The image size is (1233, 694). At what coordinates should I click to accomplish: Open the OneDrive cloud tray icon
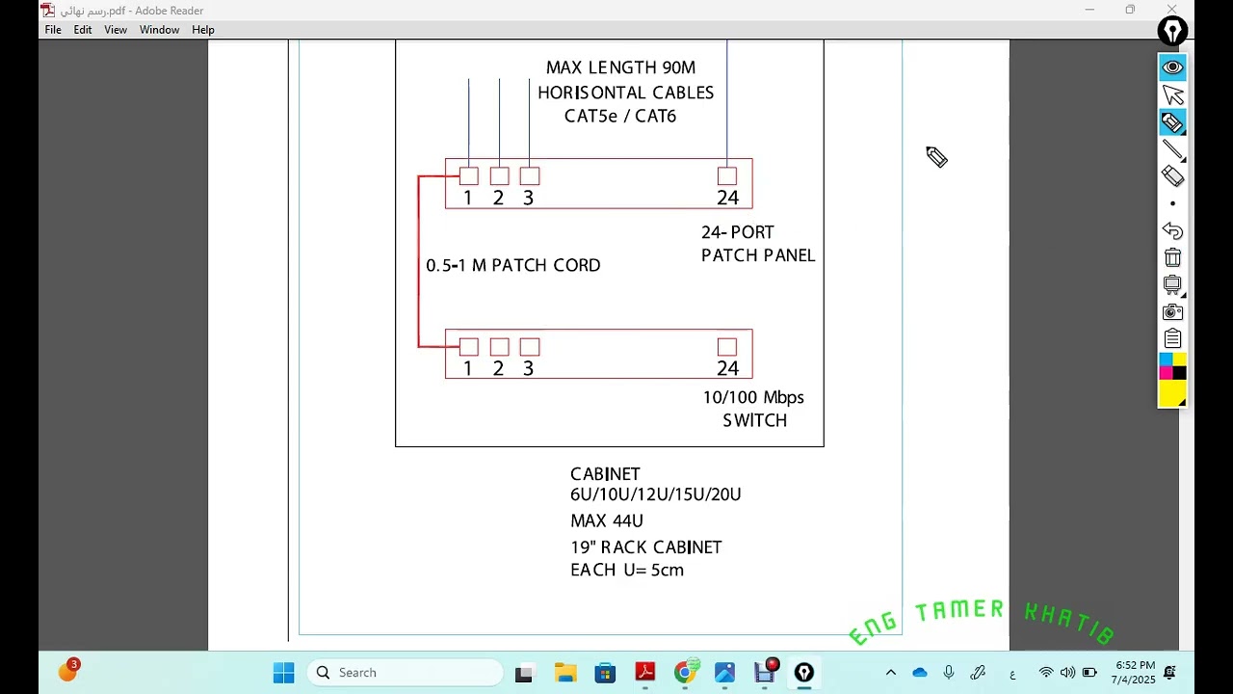coord(920,673)
